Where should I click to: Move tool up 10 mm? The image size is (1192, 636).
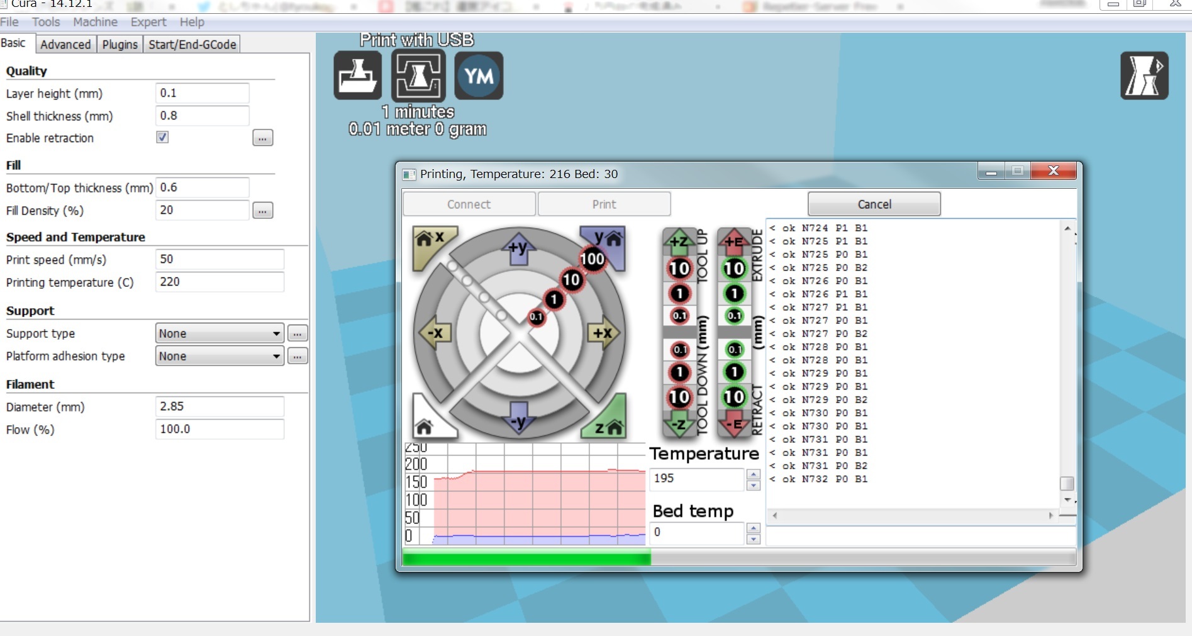(x=679, y=269)
